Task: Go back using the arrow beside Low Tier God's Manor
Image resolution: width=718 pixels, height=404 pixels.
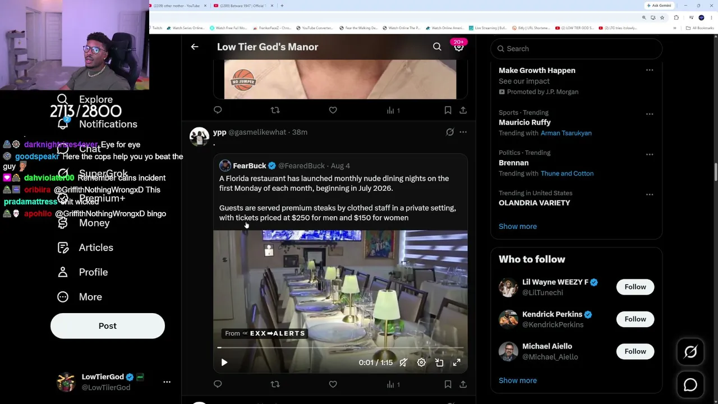Action: click(195, 47)
